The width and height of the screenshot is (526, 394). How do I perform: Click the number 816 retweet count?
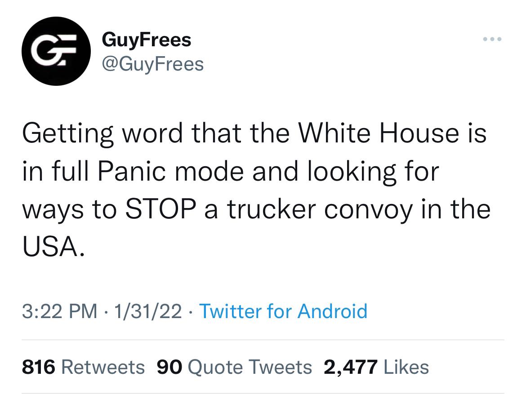pos(39,367)
